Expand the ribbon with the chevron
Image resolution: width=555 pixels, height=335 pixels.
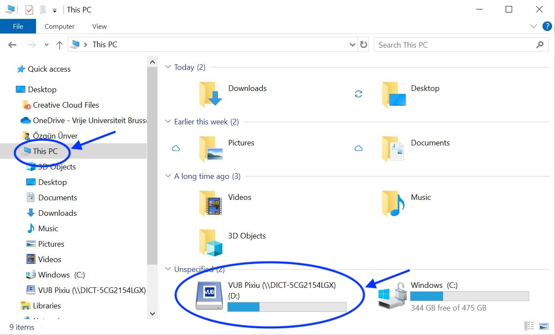[x=534, y=26]
